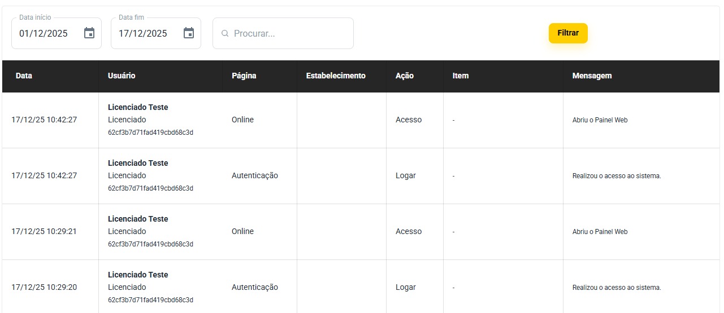Click the first row's Abriu o Painel Web message

pyautogui.click(x=600, y=120)
